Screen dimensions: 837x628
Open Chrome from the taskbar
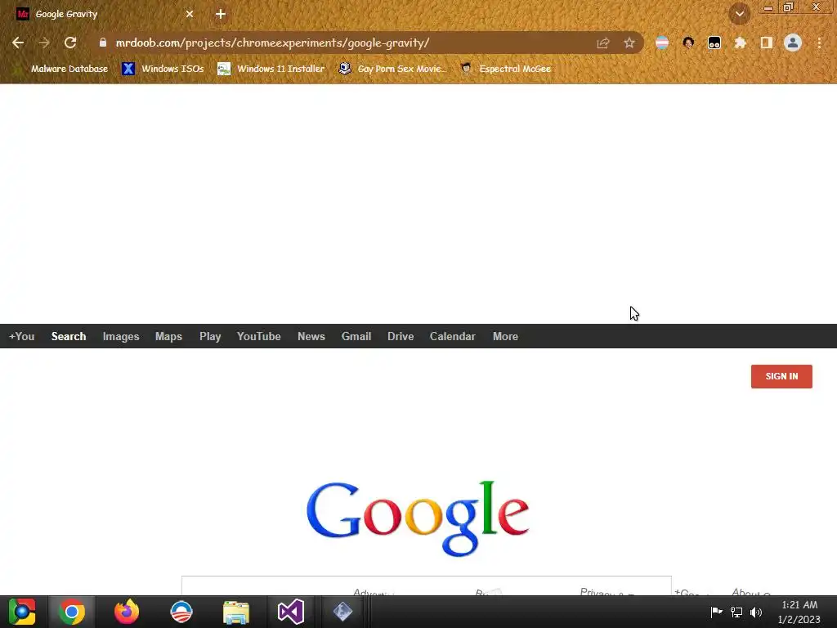[72, 612]
